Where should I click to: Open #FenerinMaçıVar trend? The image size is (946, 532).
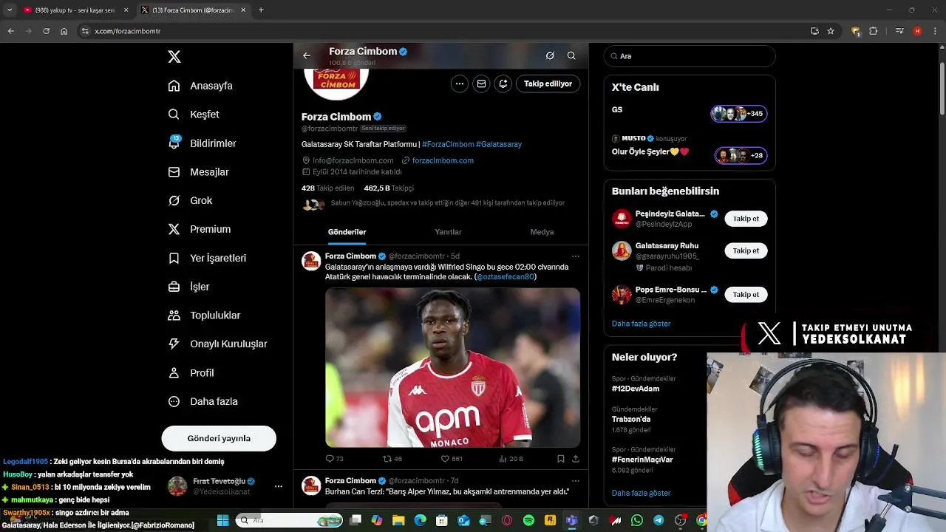644,460
